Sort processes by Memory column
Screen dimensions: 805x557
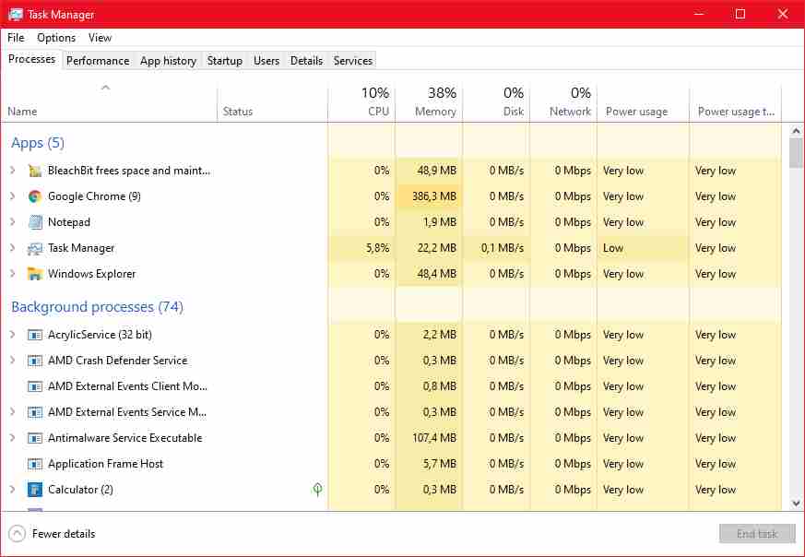tap(429, 102)
